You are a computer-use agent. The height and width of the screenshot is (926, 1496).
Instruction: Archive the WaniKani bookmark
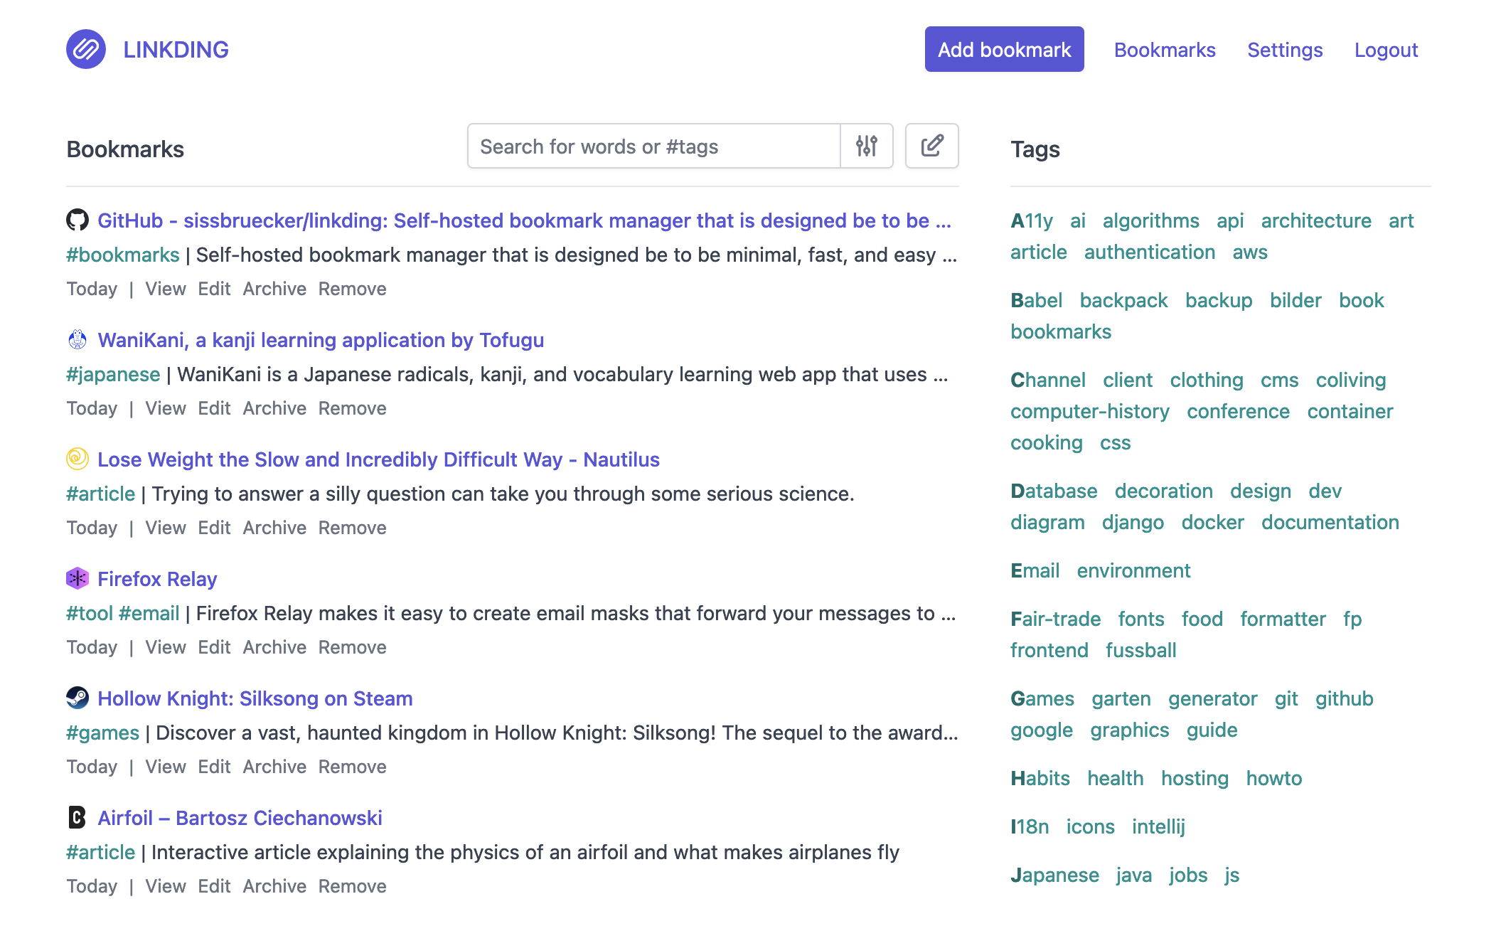[274, 408]
